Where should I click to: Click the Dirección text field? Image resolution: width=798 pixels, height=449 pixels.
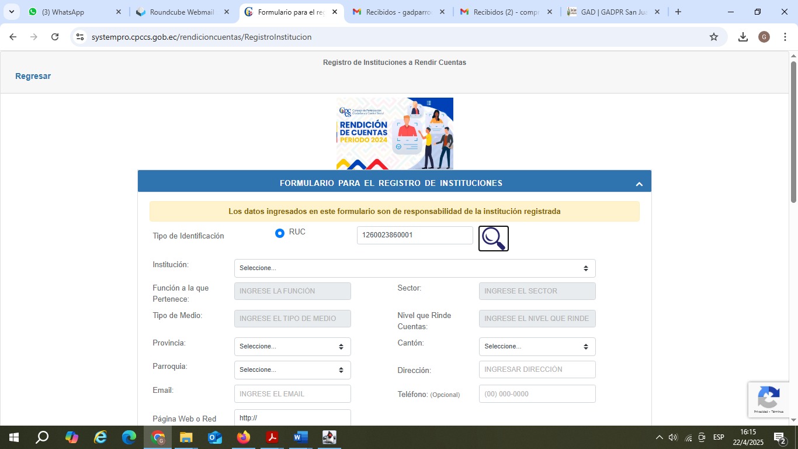(537, 369)
